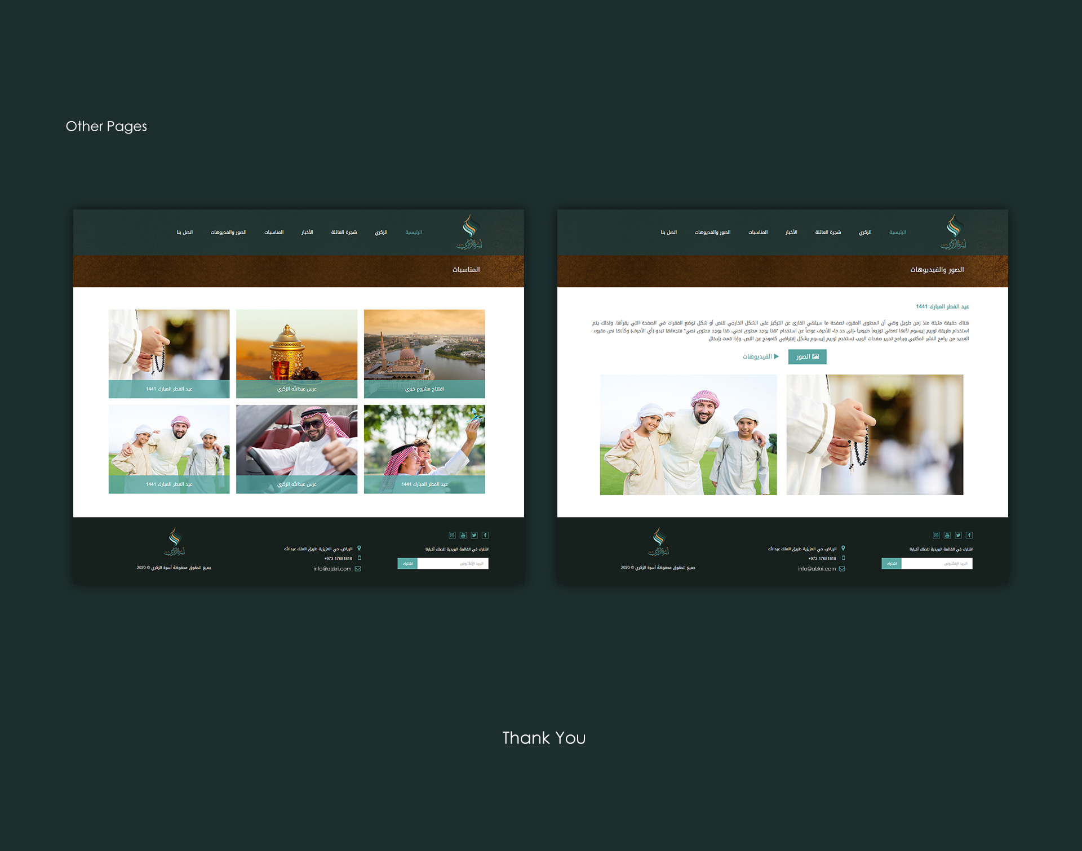This screenshot has width=1082, height=851.
Task: Click header logo of the left mockup
Action: pos(469,232)
